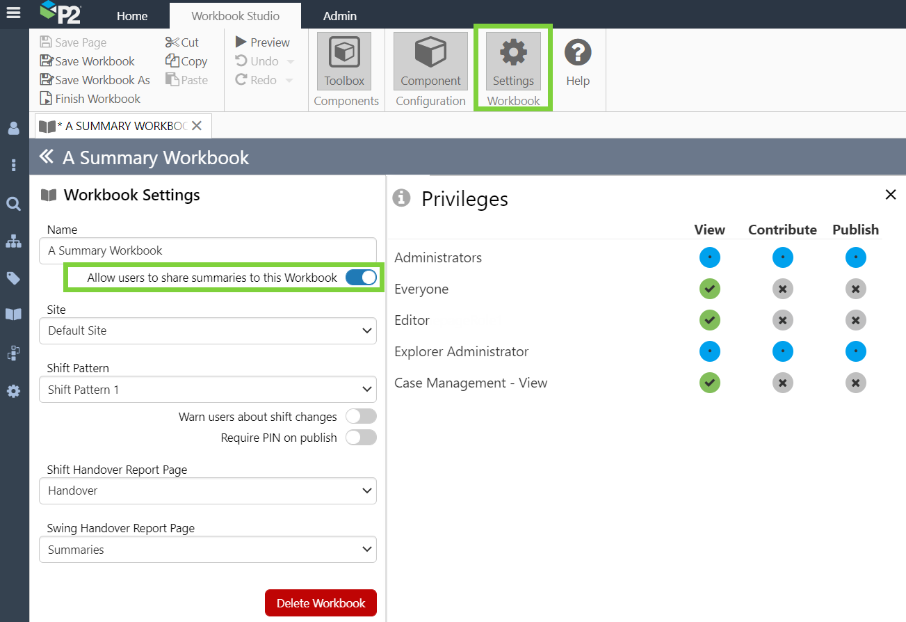Expand Shift Handover Report Page dropdown
Screen dimensions: 906x622
tap(208, 491)
